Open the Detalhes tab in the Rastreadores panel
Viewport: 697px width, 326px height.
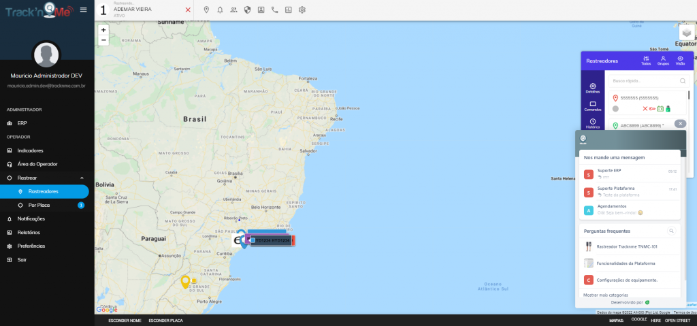tap(593, 88)
